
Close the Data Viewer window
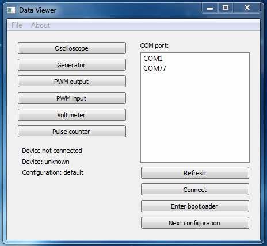[247, 8]
